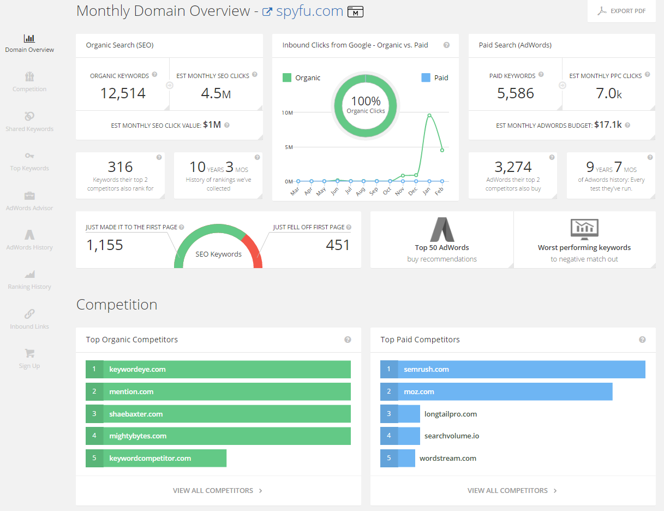Click the 1,155 first page keywords count
This screenshot has height=511, width=664.
pyautogui.click(x=105, y=245)
